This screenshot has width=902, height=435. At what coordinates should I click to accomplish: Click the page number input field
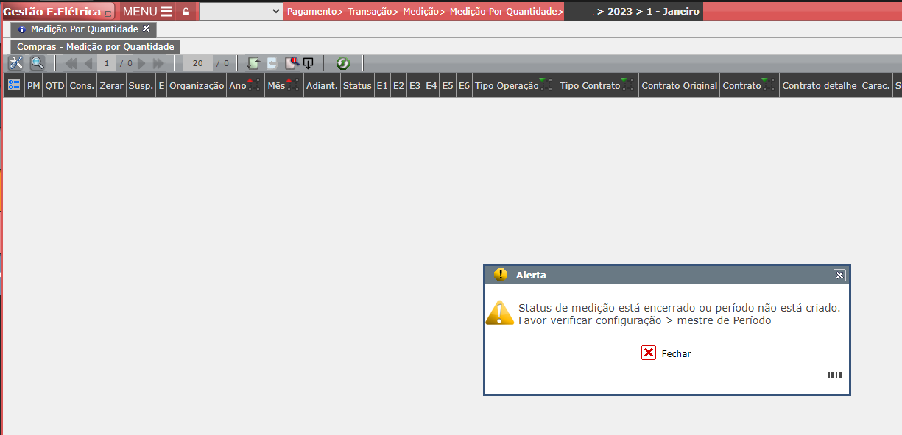[107, 63]
